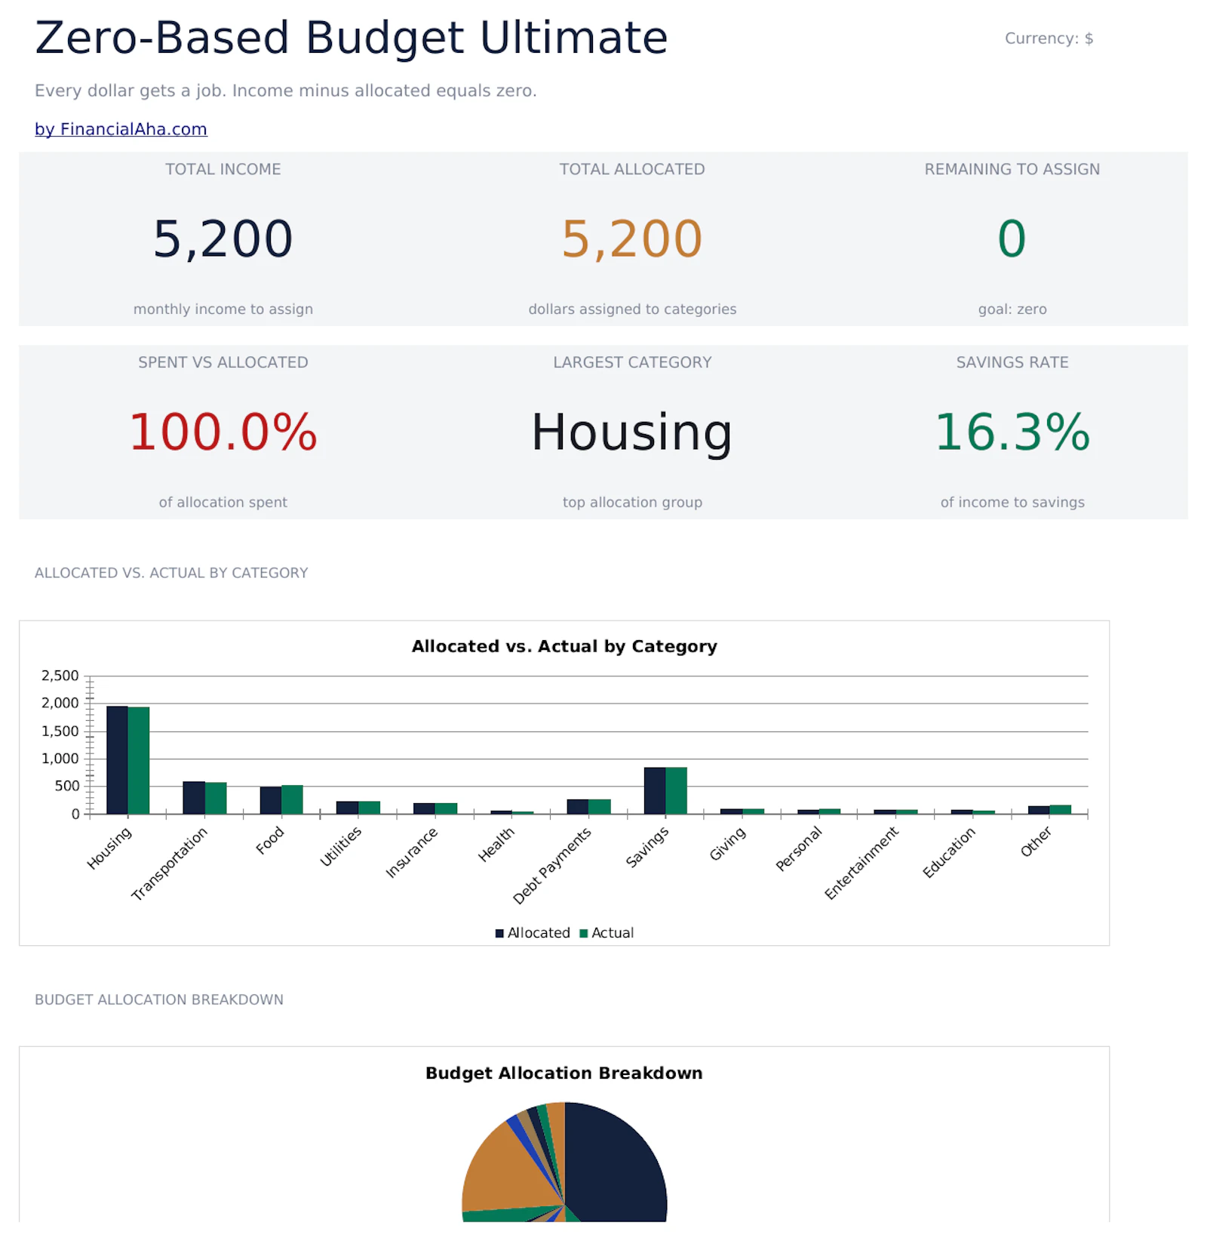Select the Utilities allocated bar
Screen dimensions: 1207x1241
347,808
